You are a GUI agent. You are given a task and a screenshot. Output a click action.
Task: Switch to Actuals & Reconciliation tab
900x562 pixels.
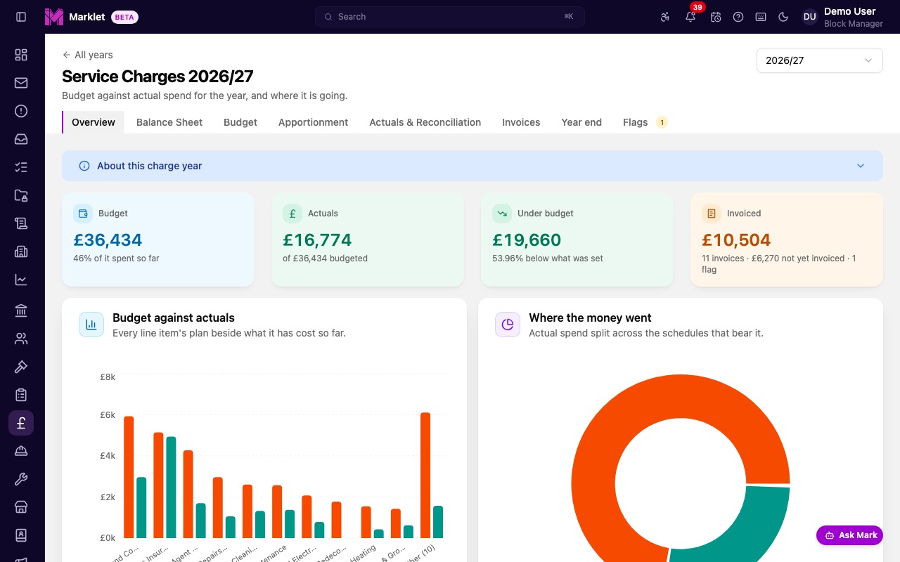425,122
